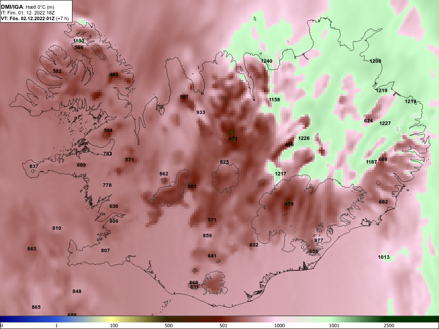The height and width of the screenshot is (329, 439).
Task: Click the title line 'DMI/IGA: Hæð 0°C (m)'
Action: [27, 7]
